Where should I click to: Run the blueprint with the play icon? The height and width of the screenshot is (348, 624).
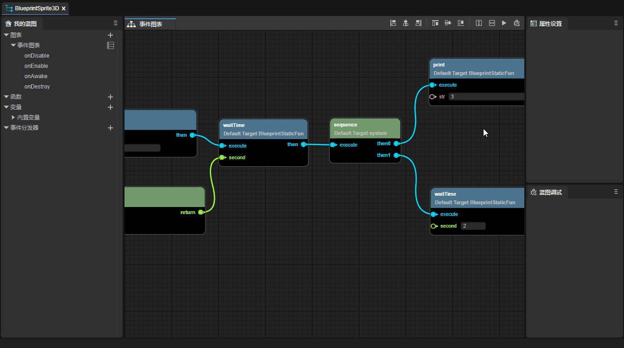pos(504,23)
